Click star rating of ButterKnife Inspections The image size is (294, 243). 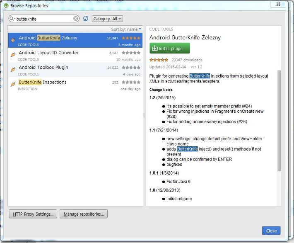coord(131,82)
